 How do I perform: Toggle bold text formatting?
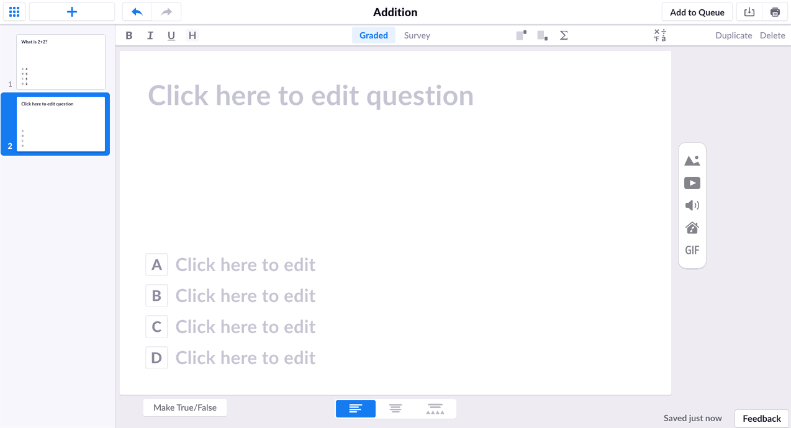click(129, 35)
